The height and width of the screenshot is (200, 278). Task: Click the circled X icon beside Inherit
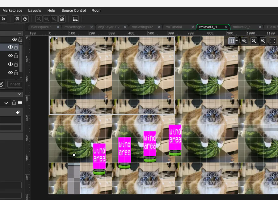click(2, 84)
